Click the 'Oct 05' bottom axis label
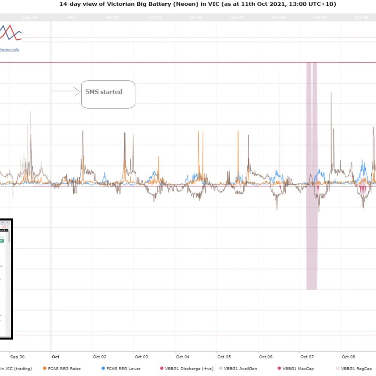This screenshot has height=376, width=376. (x=224, y=357)
